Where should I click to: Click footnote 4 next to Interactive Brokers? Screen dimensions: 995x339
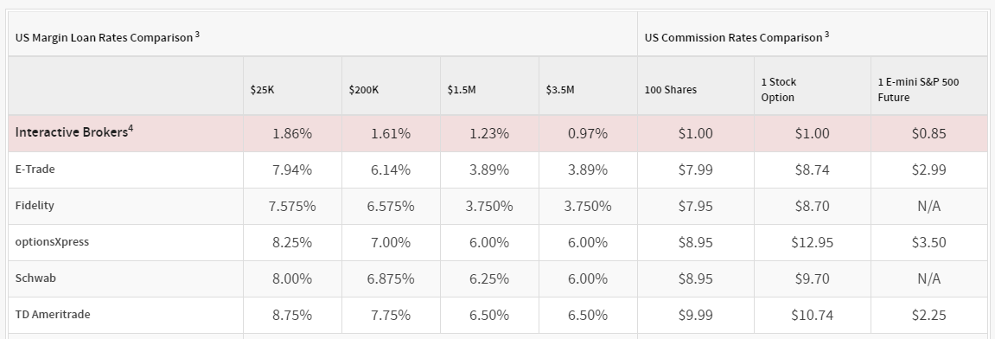coord(131,130)
